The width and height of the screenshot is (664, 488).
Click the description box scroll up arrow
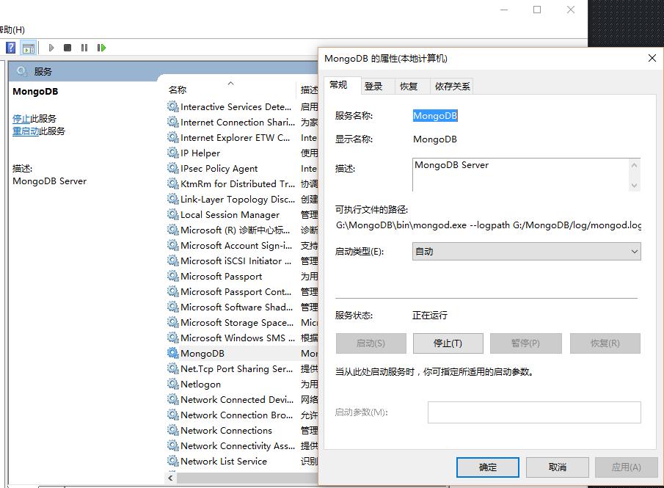click(634, 165)
